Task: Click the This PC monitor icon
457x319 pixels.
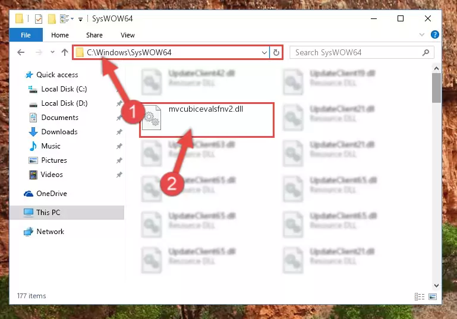Action: pos(29,213)
